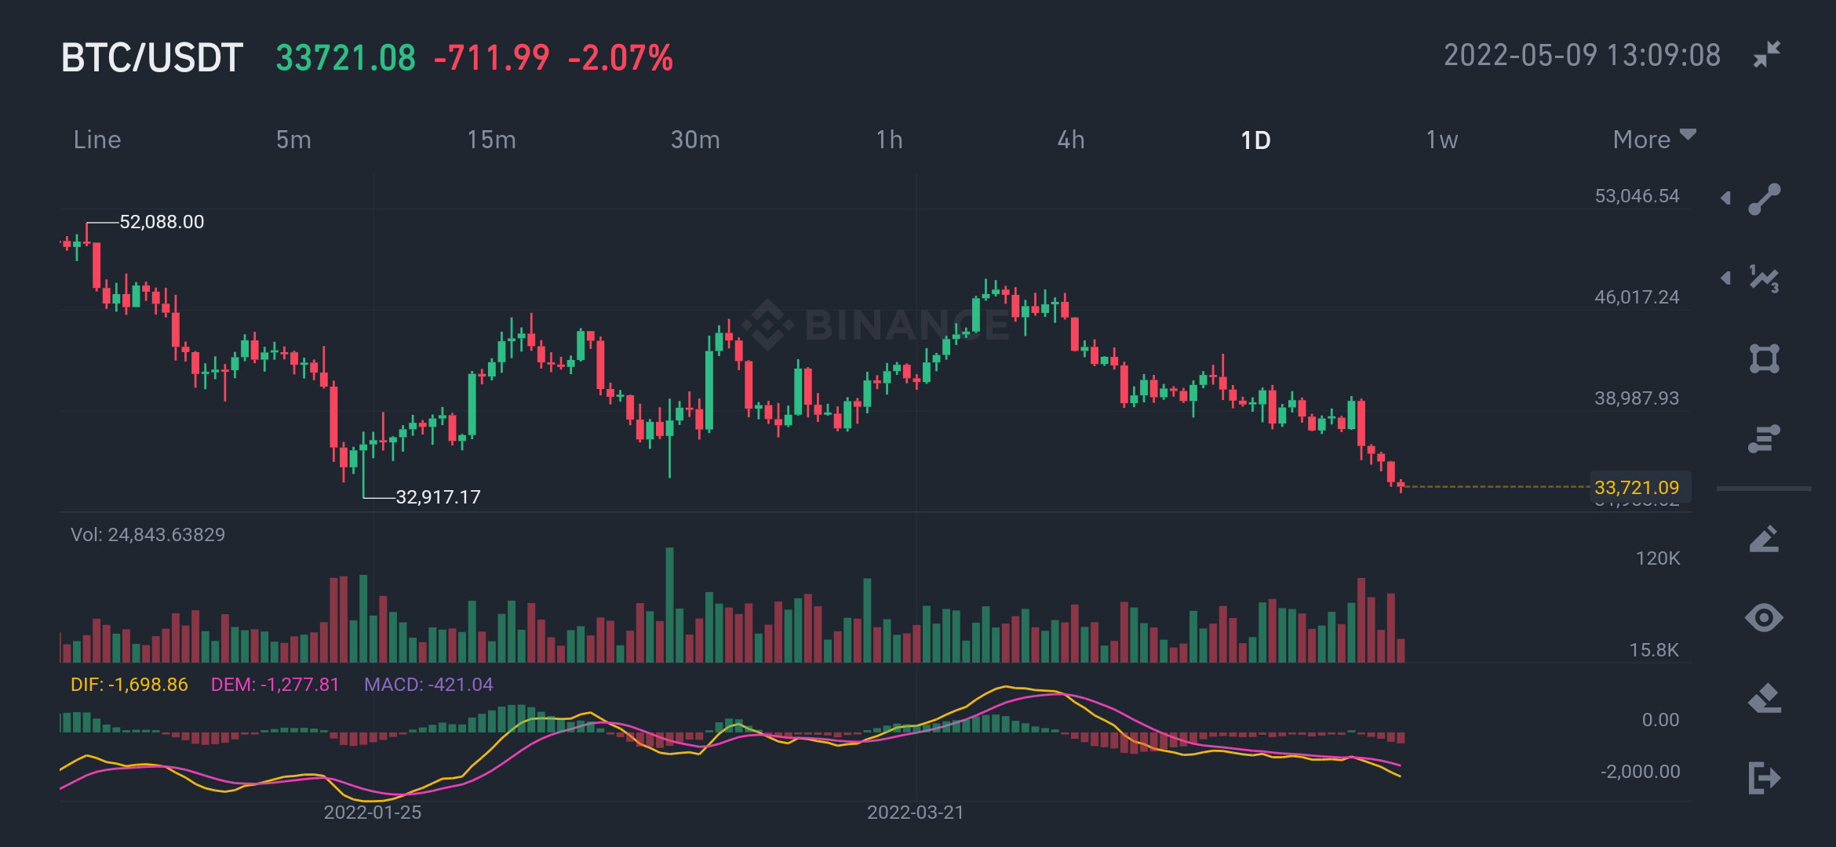Screen dimensions: 1836x847
Task: Click the 33,721.09 current price label
Action: coord(1637,488)
